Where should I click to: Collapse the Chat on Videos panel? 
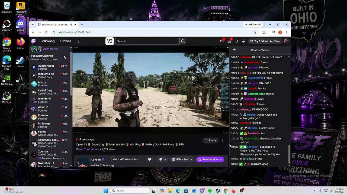[x=234, y=50]
